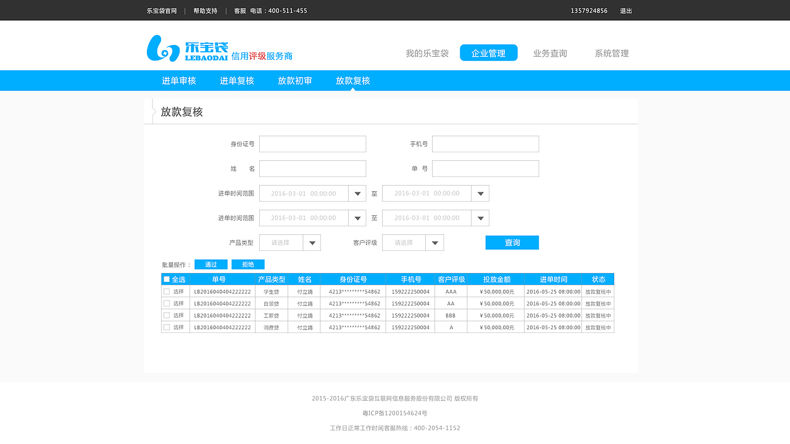The height and width of the screenshot is (444, 790).
Task: Open 业务查询 main menu
Action: pyautogui.click(x=550, y=53)
